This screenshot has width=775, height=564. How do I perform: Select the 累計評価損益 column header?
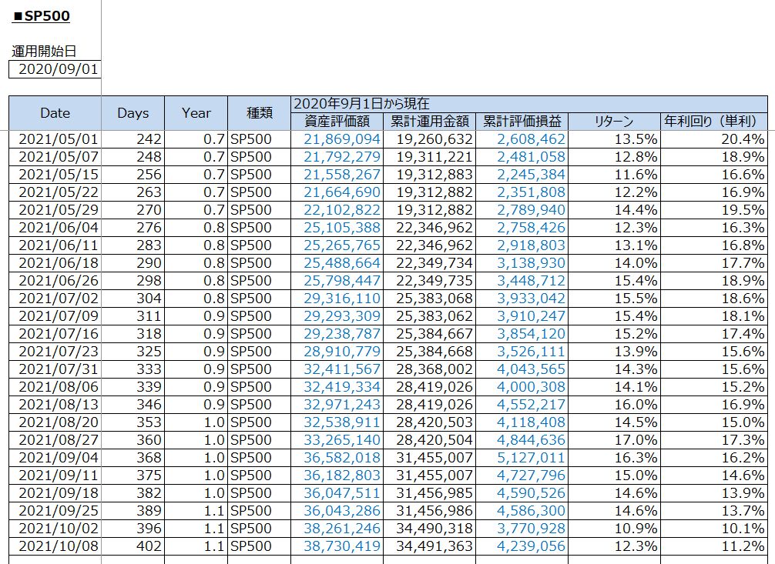pyautogui.click(x=522, y=121)
